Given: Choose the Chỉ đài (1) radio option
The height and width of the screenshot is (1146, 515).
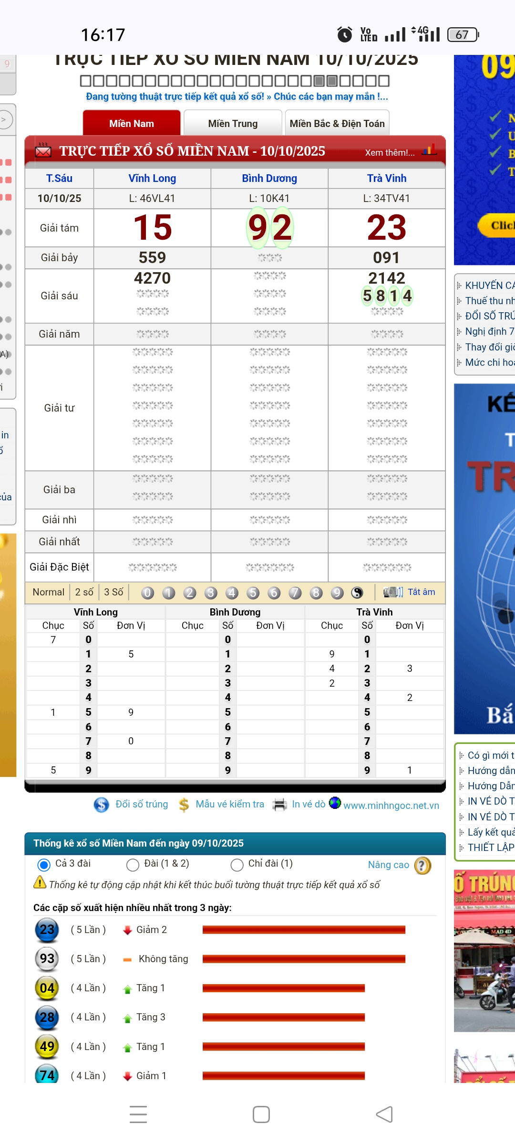Looking at the screenshot, I should click(x=237, y=865).
